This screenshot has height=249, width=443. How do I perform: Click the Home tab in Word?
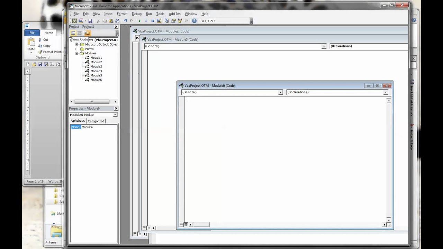[48, 33]
